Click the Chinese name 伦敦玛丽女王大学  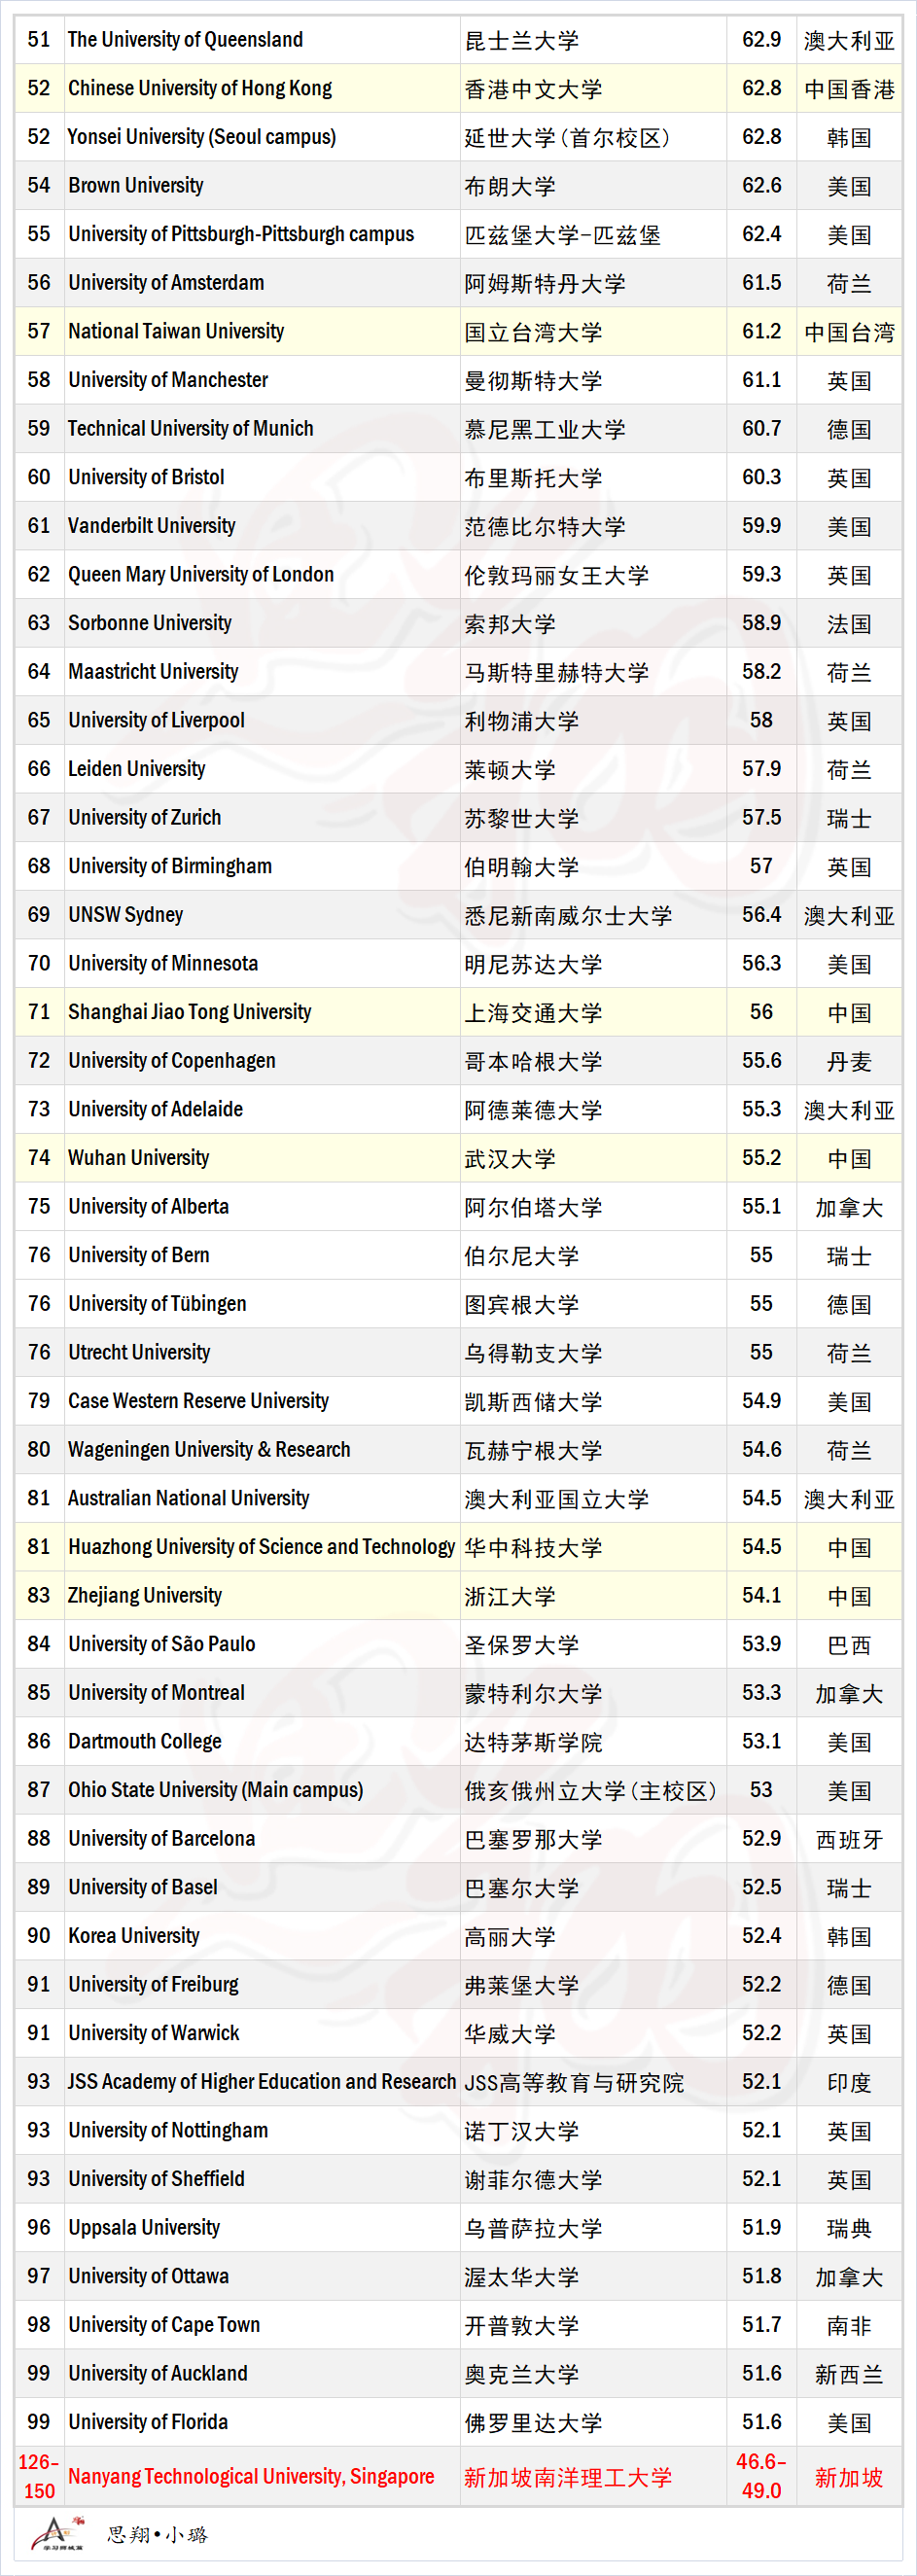click(556, 575)
